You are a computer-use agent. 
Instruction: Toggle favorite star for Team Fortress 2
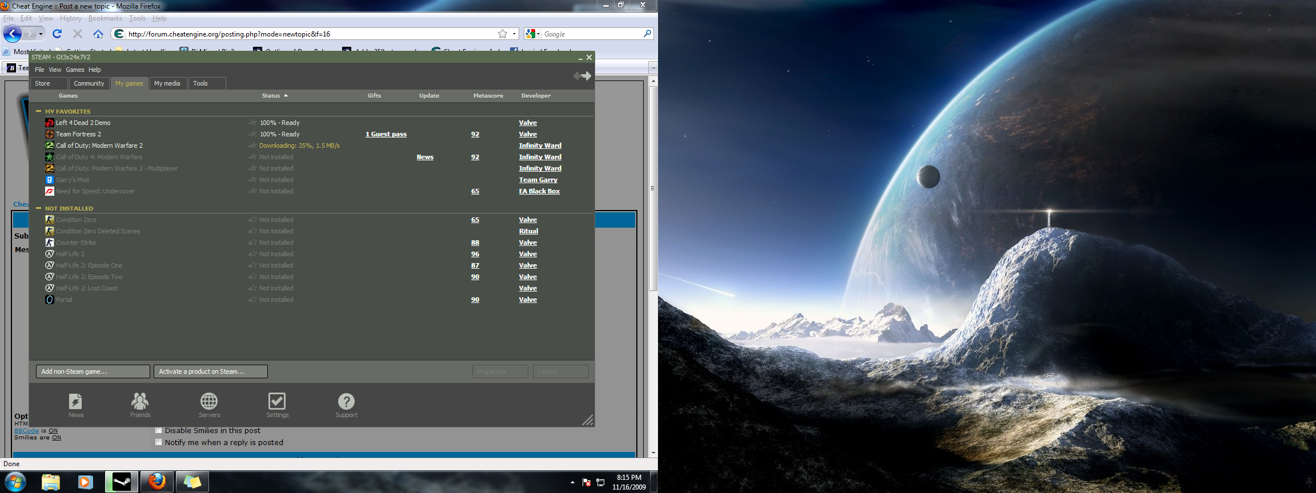tap(252, 134)
